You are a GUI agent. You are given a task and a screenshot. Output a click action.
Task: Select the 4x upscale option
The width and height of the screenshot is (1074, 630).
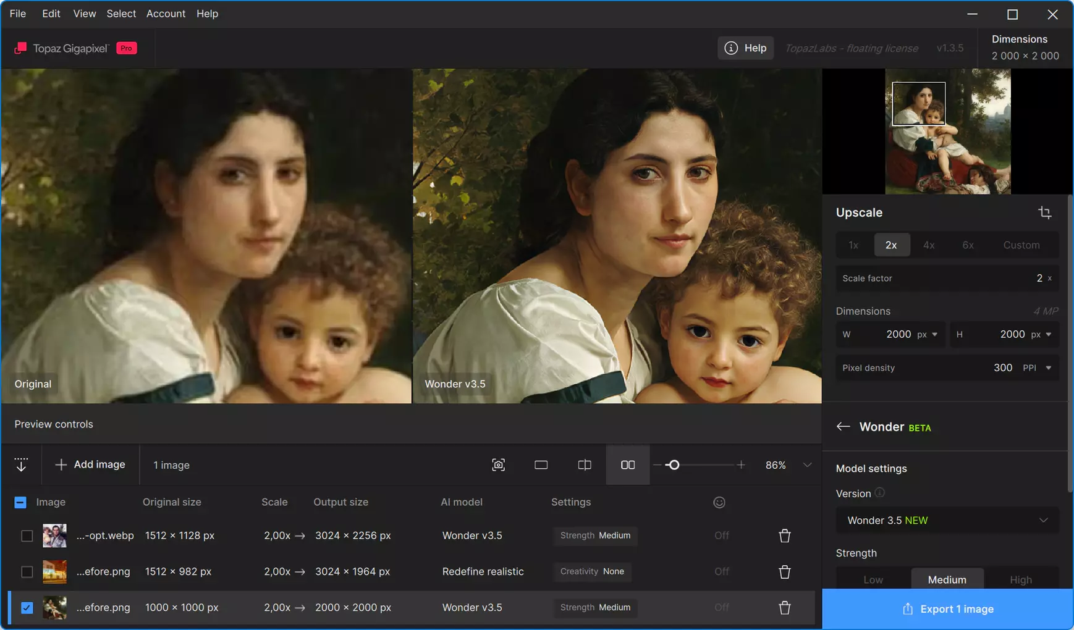point(929,245)
